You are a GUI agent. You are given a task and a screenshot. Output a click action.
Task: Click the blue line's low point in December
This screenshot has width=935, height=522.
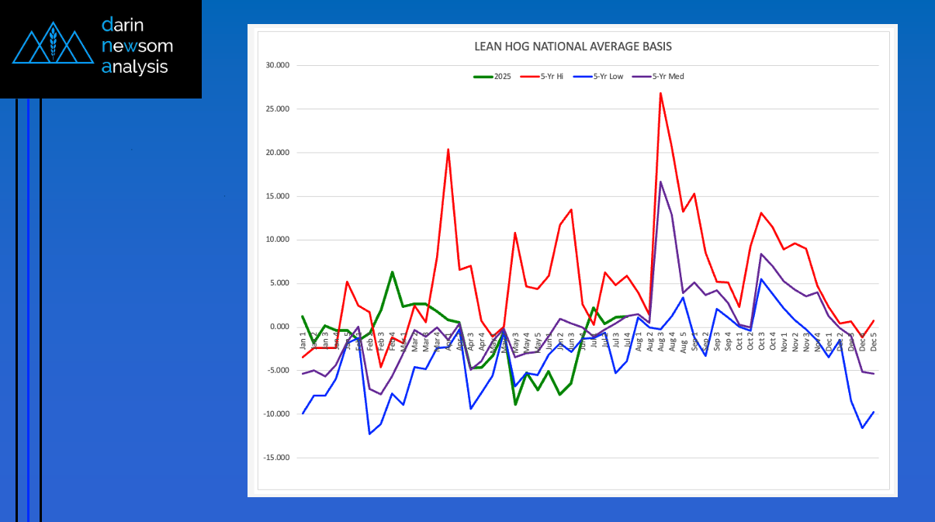[x=862, y=427]
